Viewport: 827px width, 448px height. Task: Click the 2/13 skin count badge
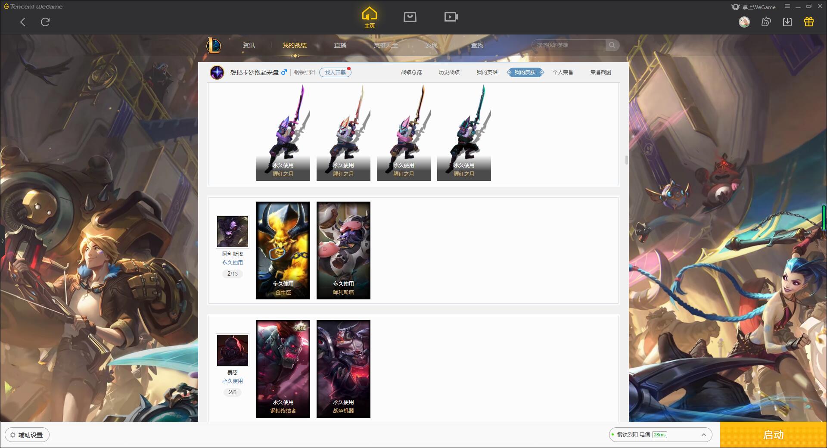coord(233,274)
